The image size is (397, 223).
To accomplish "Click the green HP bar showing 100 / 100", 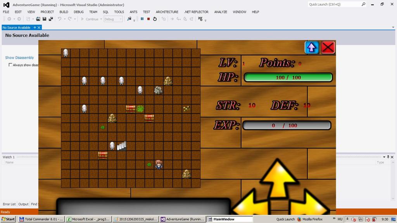I will [x=288, y=77].
